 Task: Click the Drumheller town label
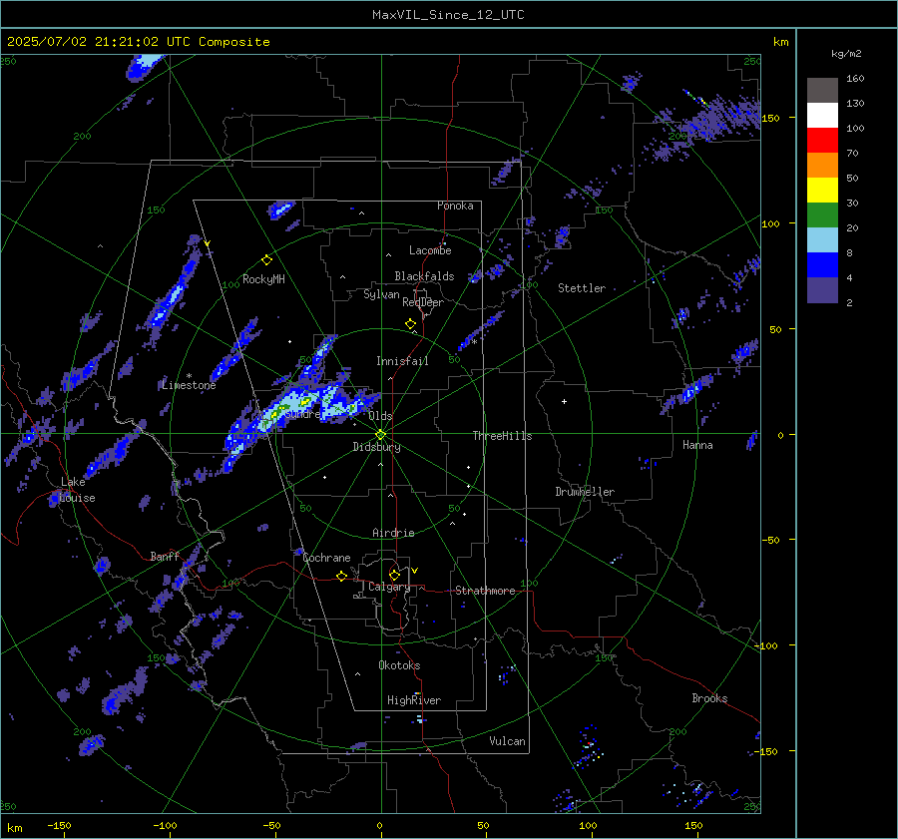[x=585, y=492]
